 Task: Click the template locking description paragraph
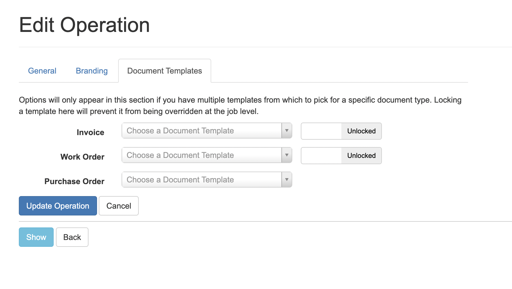(240, 105)
